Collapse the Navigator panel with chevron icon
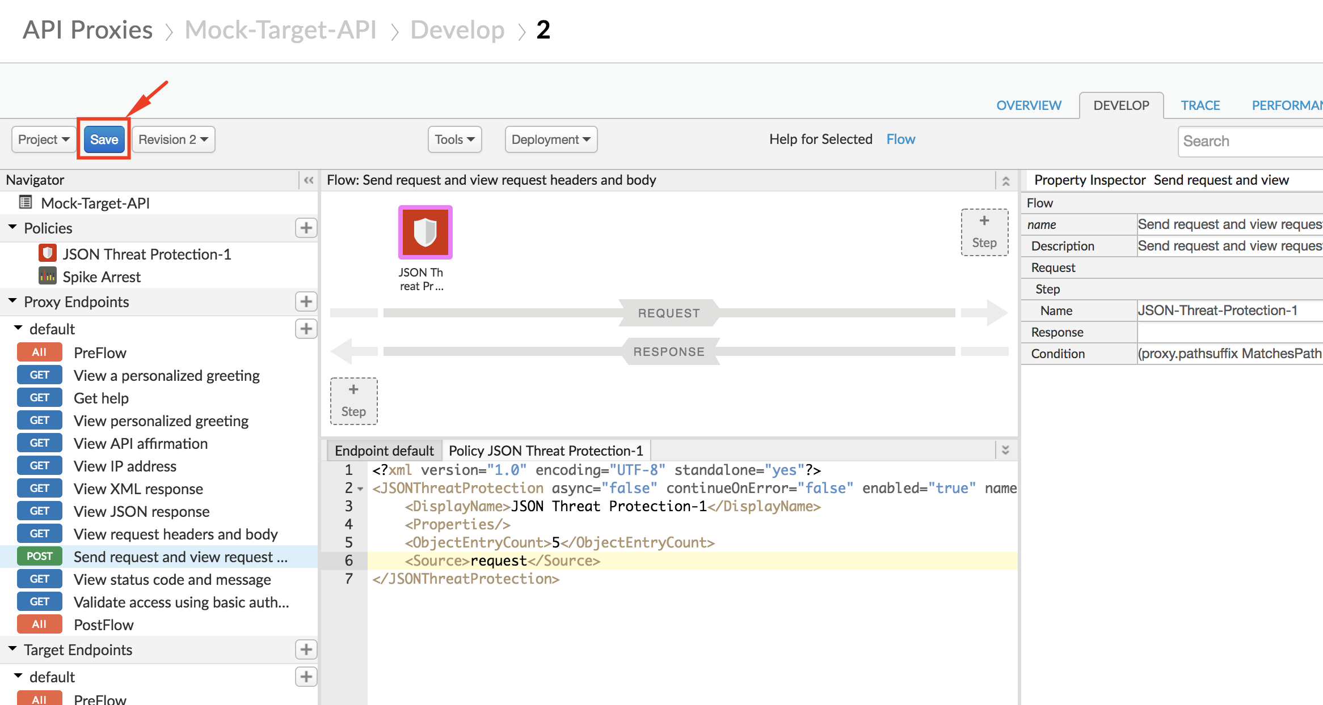The width and height of the screenshot is (1323, 705). click(x=308, y=180)
